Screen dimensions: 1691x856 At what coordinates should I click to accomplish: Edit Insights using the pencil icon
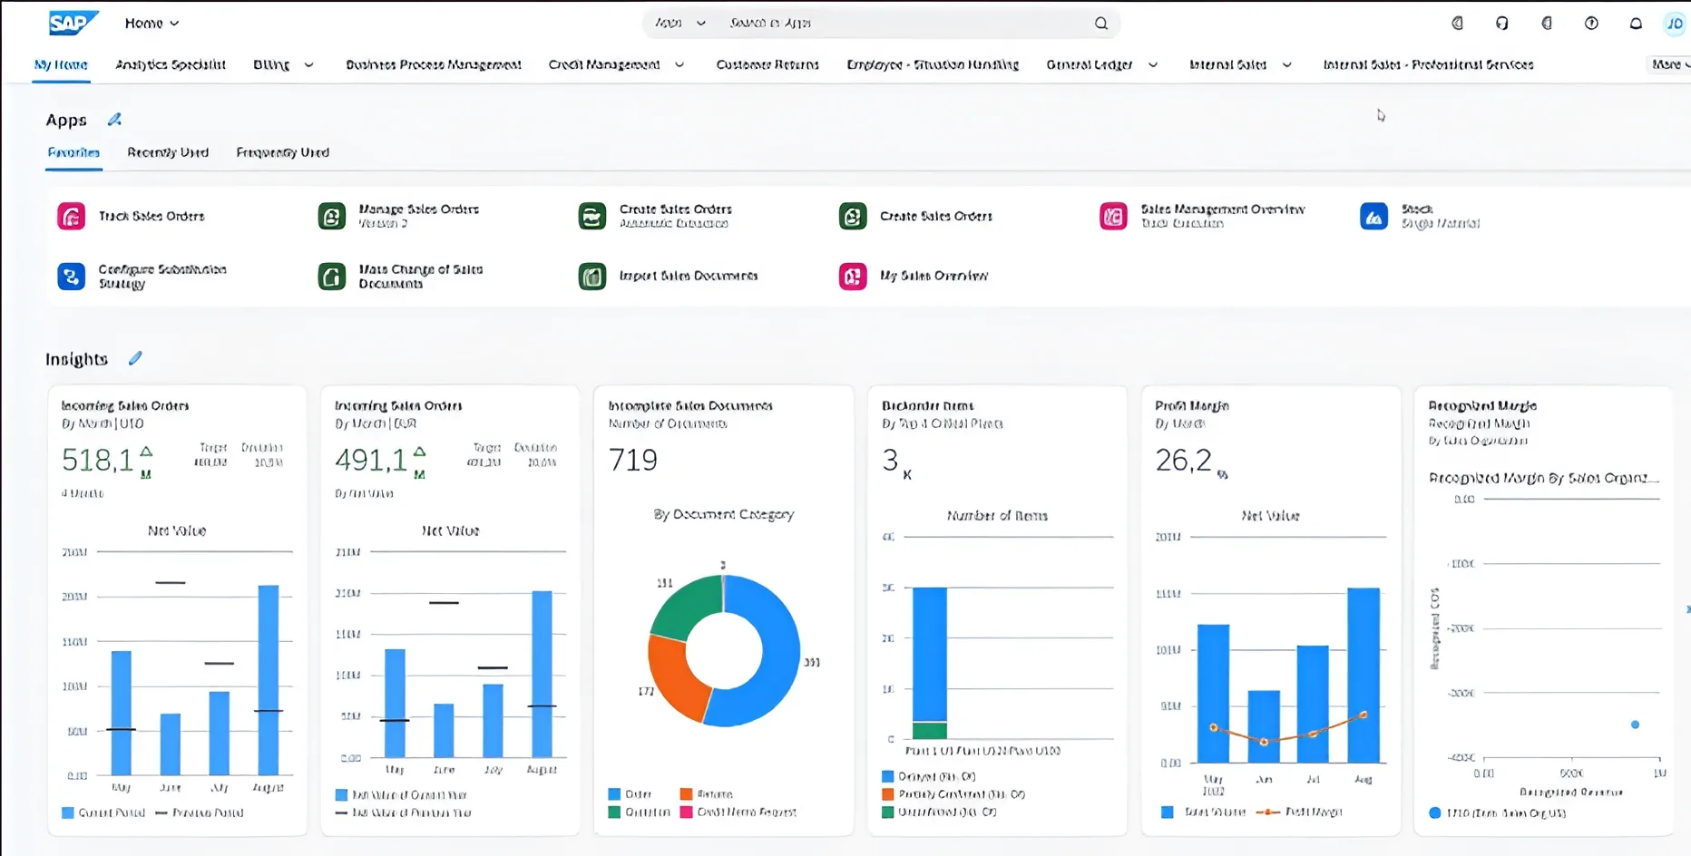[135, 359]
